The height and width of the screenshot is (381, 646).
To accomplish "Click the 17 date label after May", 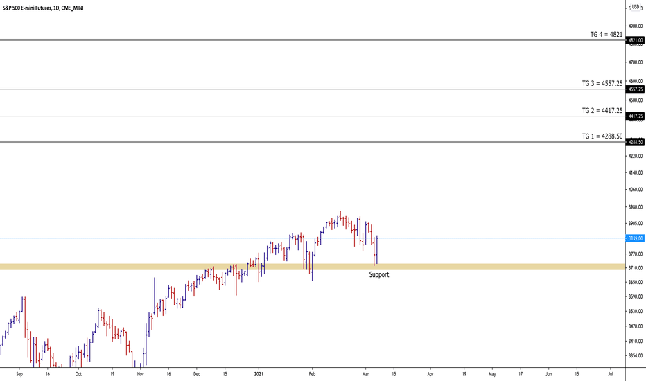I will pos(521,374).
